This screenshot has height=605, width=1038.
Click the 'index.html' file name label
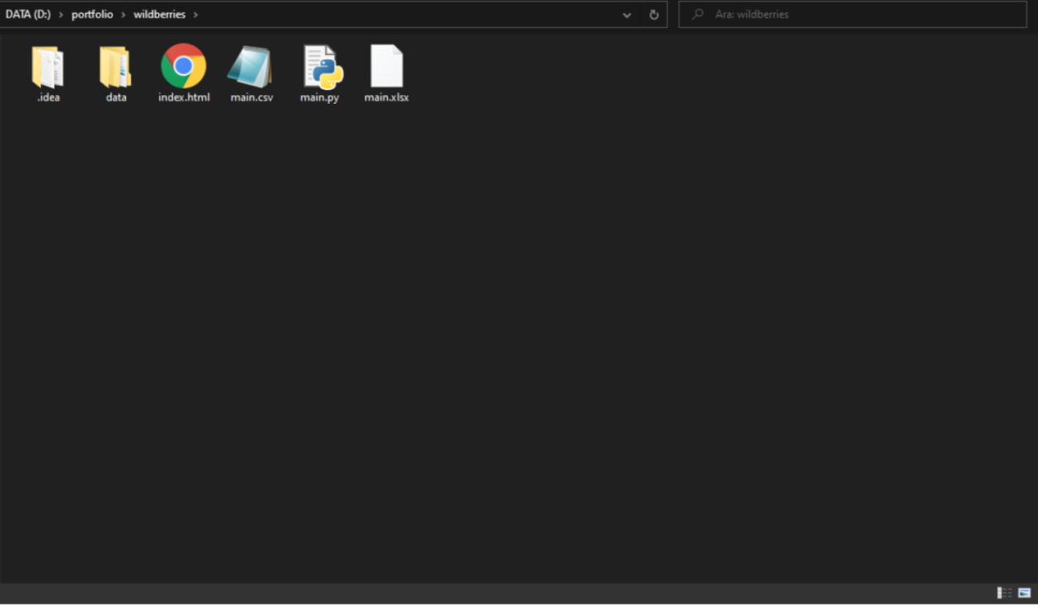point(184,97)
